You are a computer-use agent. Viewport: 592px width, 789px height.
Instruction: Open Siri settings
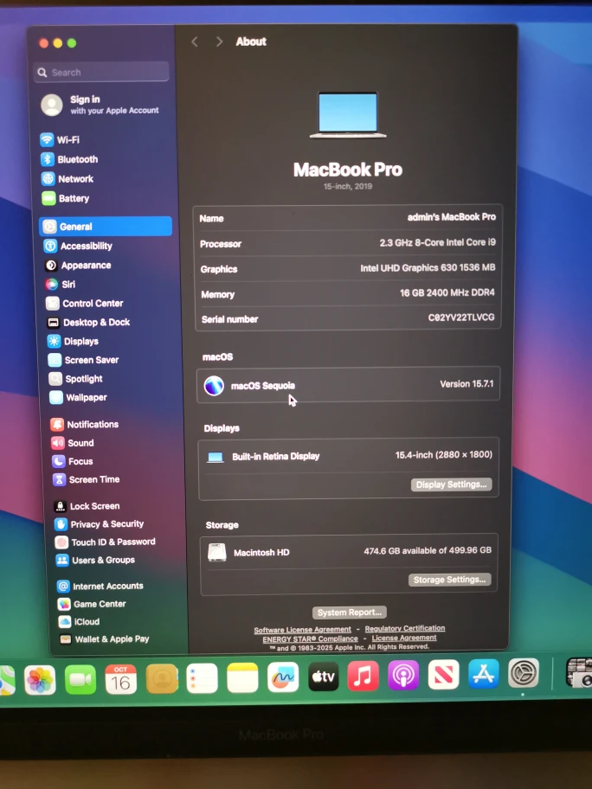click(x=61, y=285)
